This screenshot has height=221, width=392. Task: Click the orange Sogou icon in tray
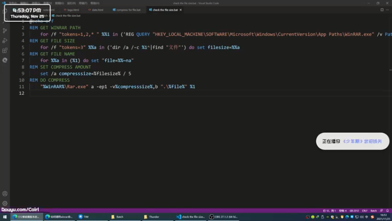point(372,217)
